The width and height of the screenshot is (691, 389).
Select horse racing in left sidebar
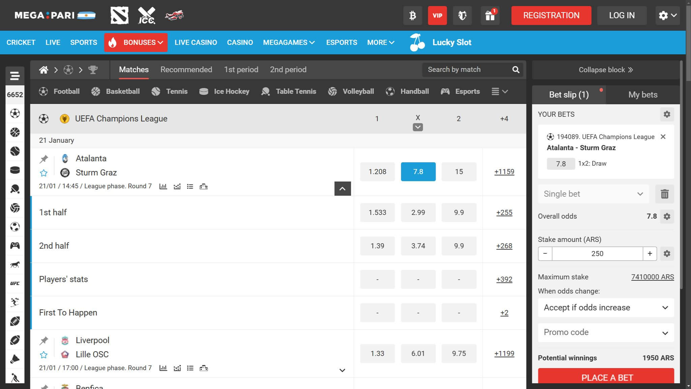[x=15, y=265]
